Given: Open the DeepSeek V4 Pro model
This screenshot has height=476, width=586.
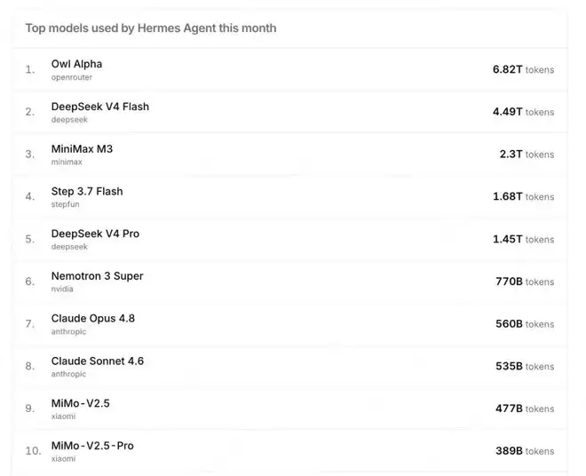Looking at the screenshot, I should coord(95,234).
